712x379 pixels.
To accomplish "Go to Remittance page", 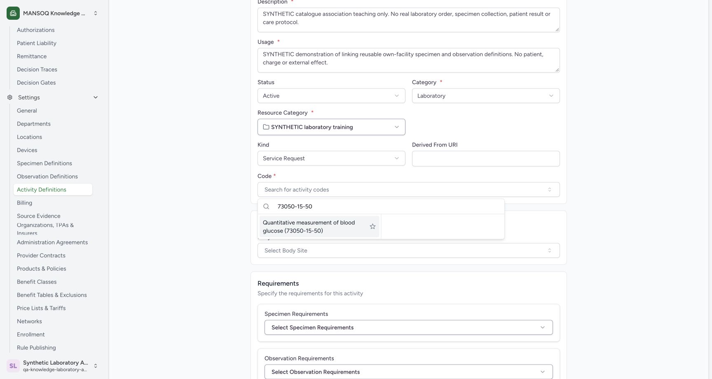I will click(x=32, y=56).
